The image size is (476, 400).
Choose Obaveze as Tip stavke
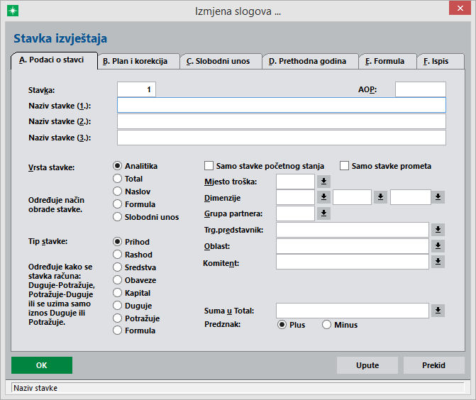(135, 280)
